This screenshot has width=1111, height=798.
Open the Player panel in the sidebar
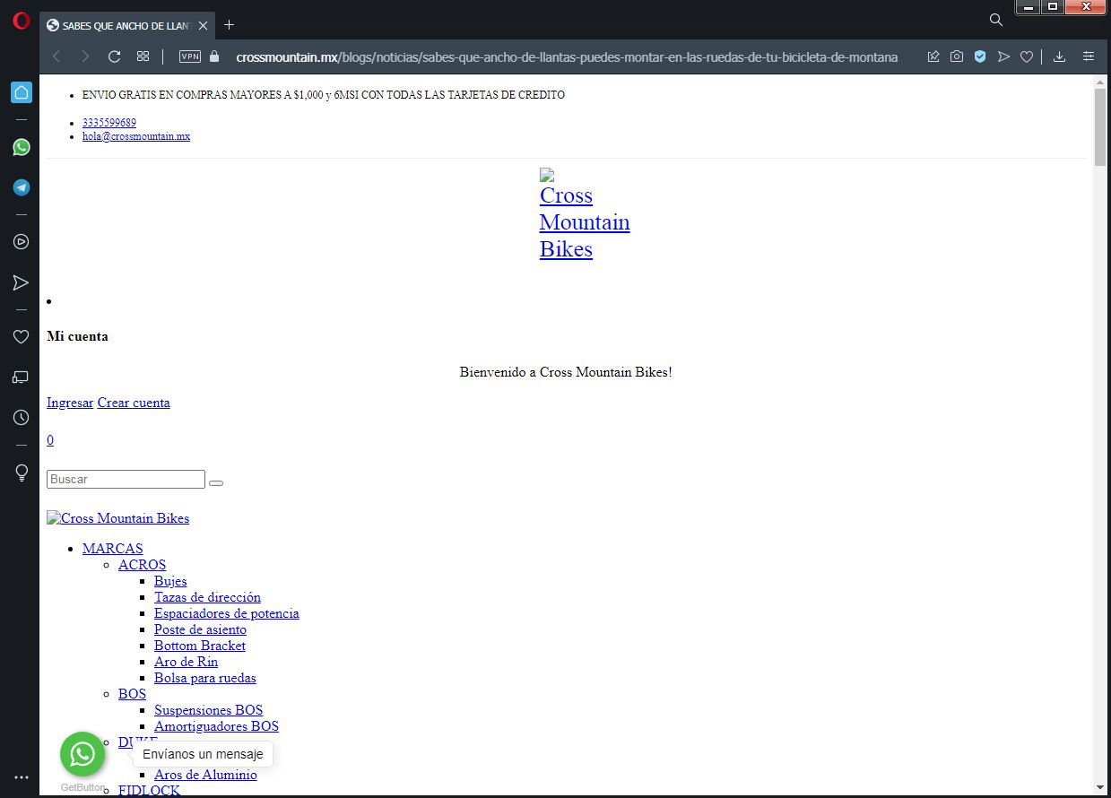tap(21, 241)
